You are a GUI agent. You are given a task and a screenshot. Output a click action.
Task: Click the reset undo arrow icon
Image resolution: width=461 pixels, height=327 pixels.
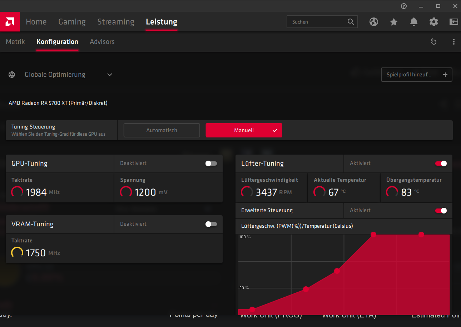click(x=434, y=42)
